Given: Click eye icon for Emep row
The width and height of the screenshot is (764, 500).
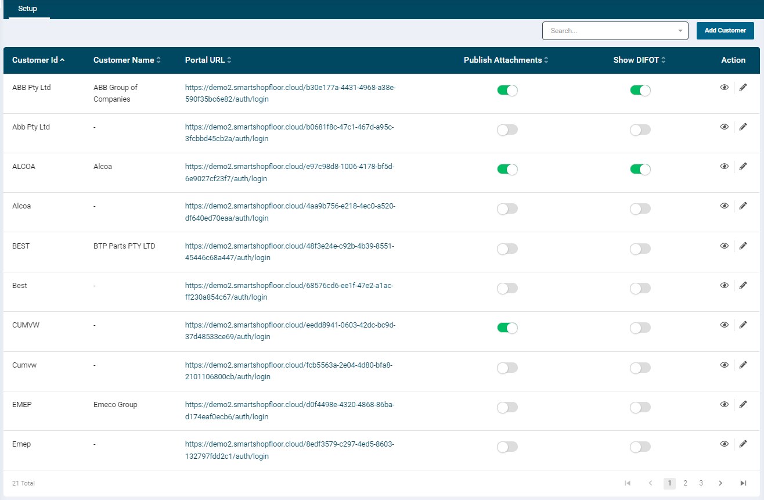Looking at the screenshot, I should tap(724, 444).
